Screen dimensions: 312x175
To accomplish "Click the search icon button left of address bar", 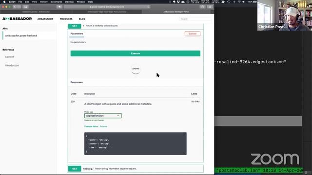I will coord(59,7).
